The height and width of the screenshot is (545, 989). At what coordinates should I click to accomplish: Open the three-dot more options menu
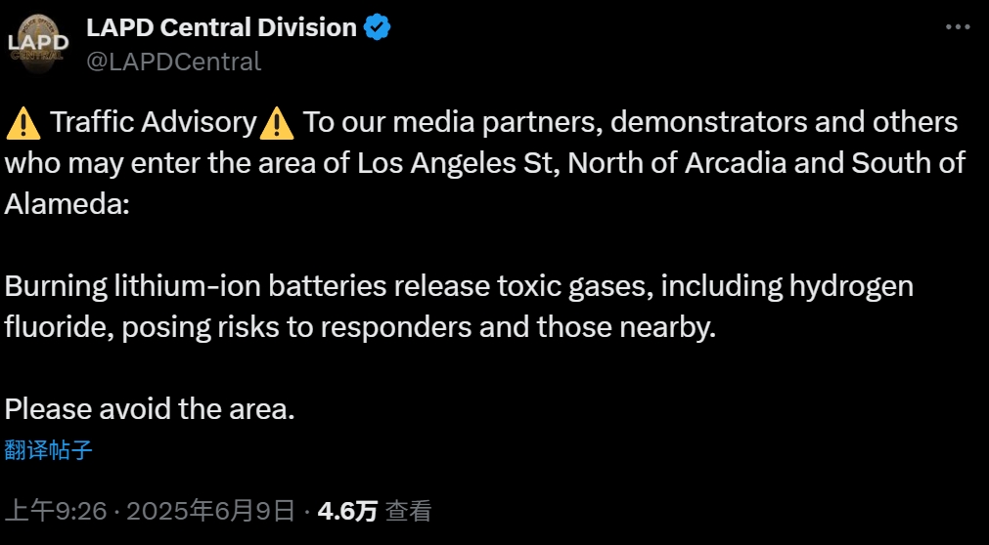pyautogui.click(x=958, y=27)
